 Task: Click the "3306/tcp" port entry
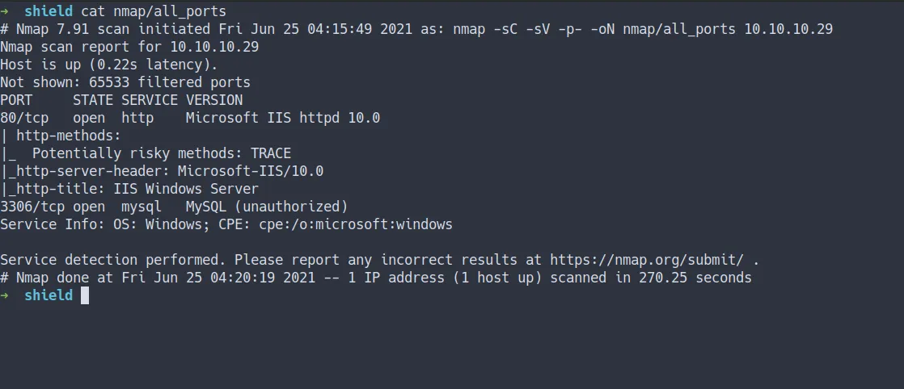tap(32, 207)
